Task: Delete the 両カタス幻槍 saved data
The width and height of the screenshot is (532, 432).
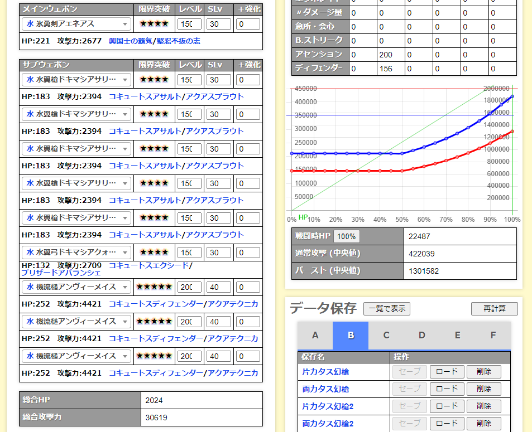Action: pos(484,389)
